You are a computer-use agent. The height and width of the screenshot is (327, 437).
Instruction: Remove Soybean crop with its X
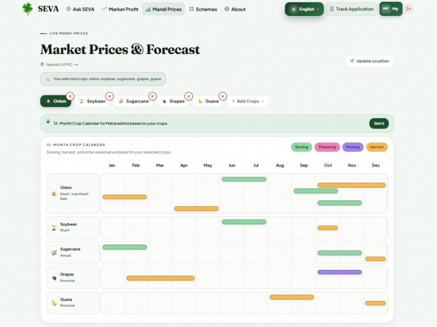110,96
